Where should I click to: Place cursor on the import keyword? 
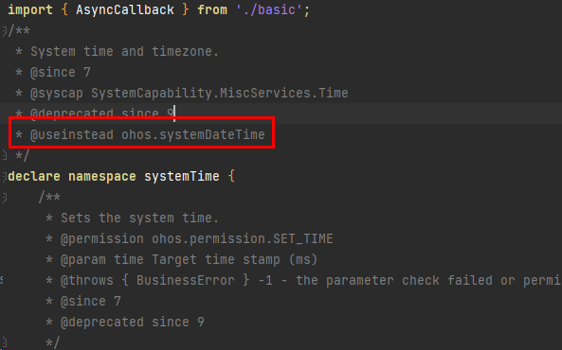[x=30, y=10]
